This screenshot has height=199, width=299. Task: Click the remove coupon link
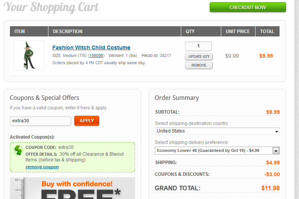42,167
